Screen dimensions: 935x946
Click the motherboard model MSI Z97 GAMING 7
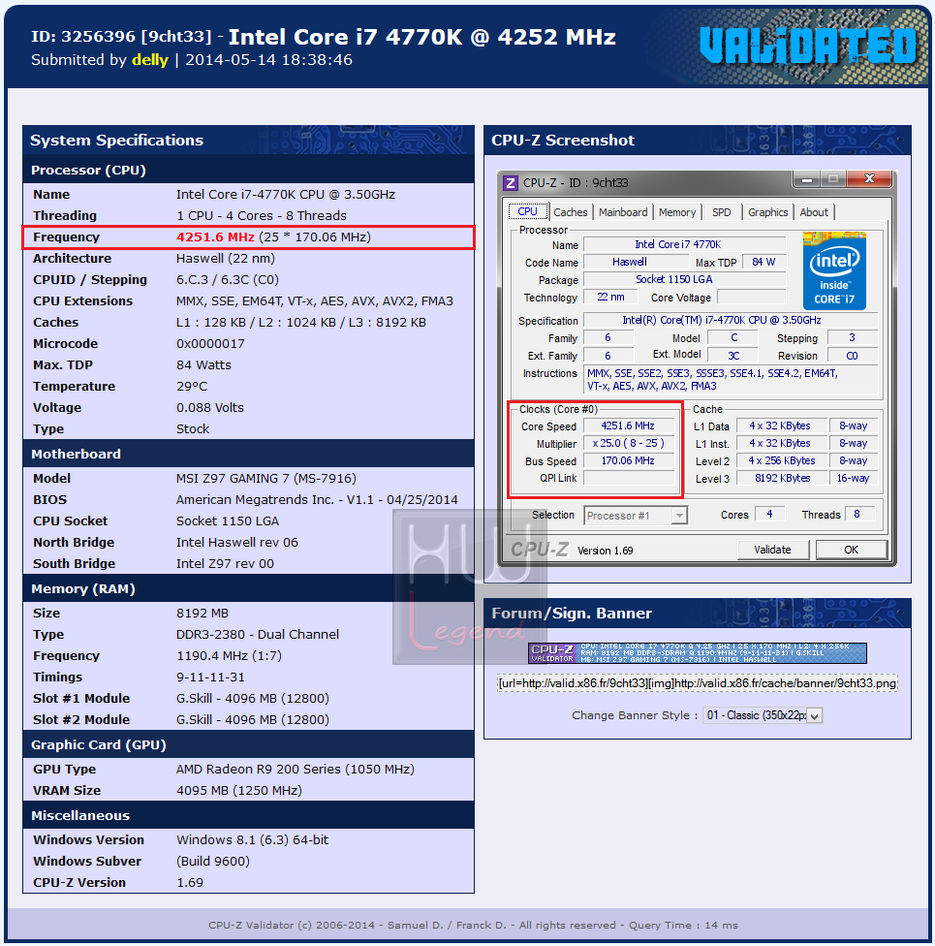pos(266,479)
